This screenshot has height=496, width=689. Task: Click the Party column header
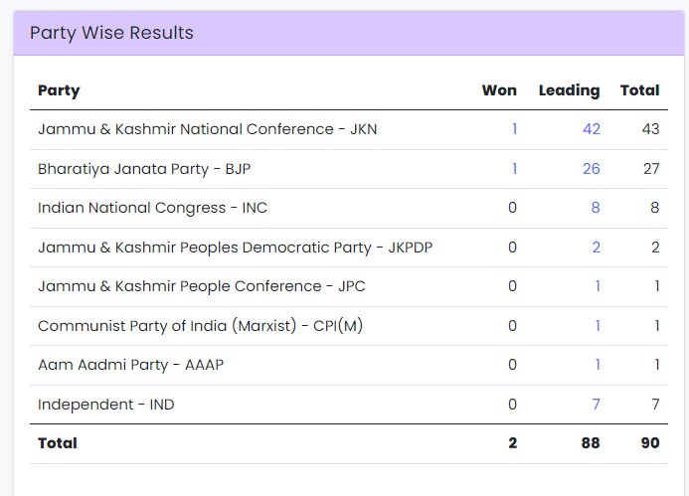[59, 90]
